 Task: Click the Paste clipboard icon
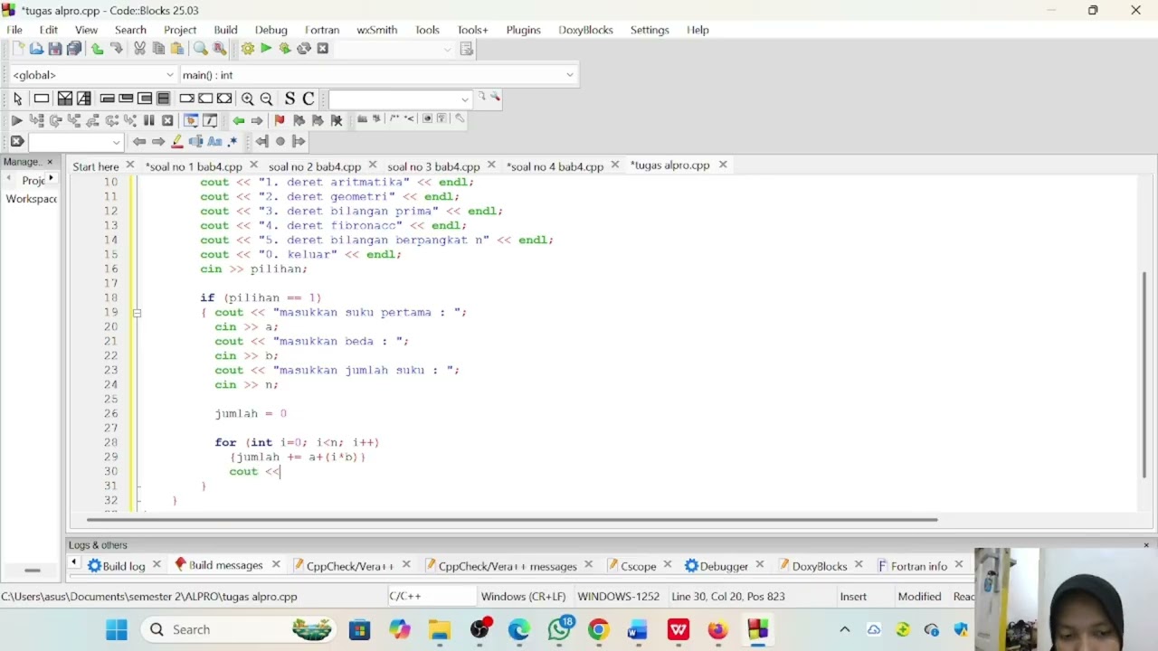[177, 49]
